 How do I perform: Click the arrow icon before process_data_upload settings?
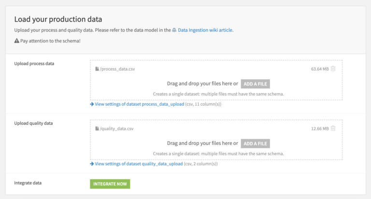[x=92, y=104]
